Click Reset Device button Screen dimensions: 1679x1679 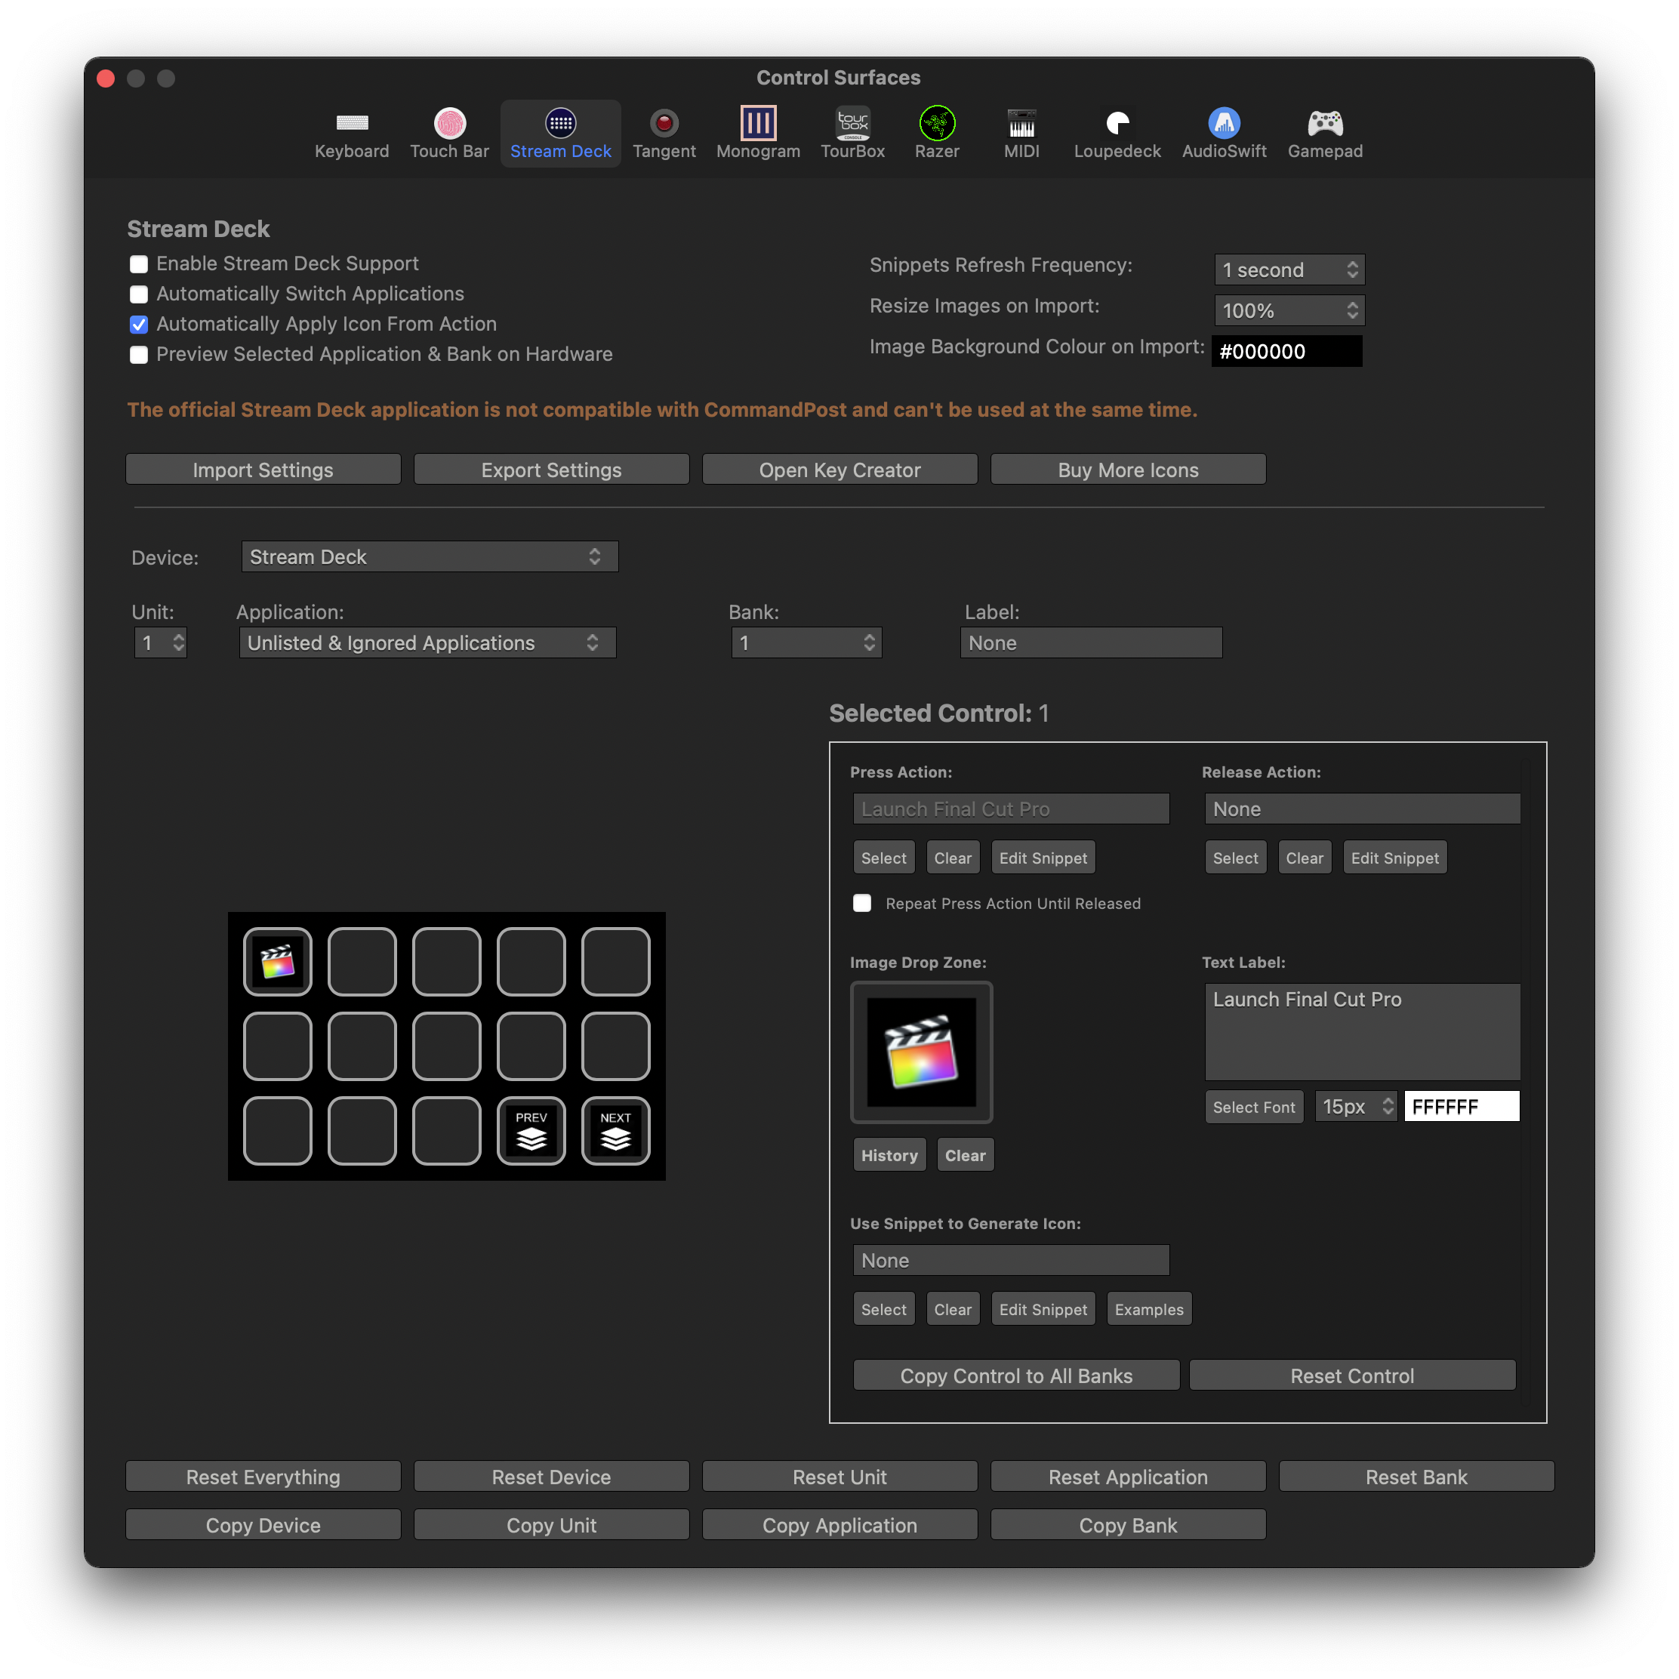(x=552, y=1477)
